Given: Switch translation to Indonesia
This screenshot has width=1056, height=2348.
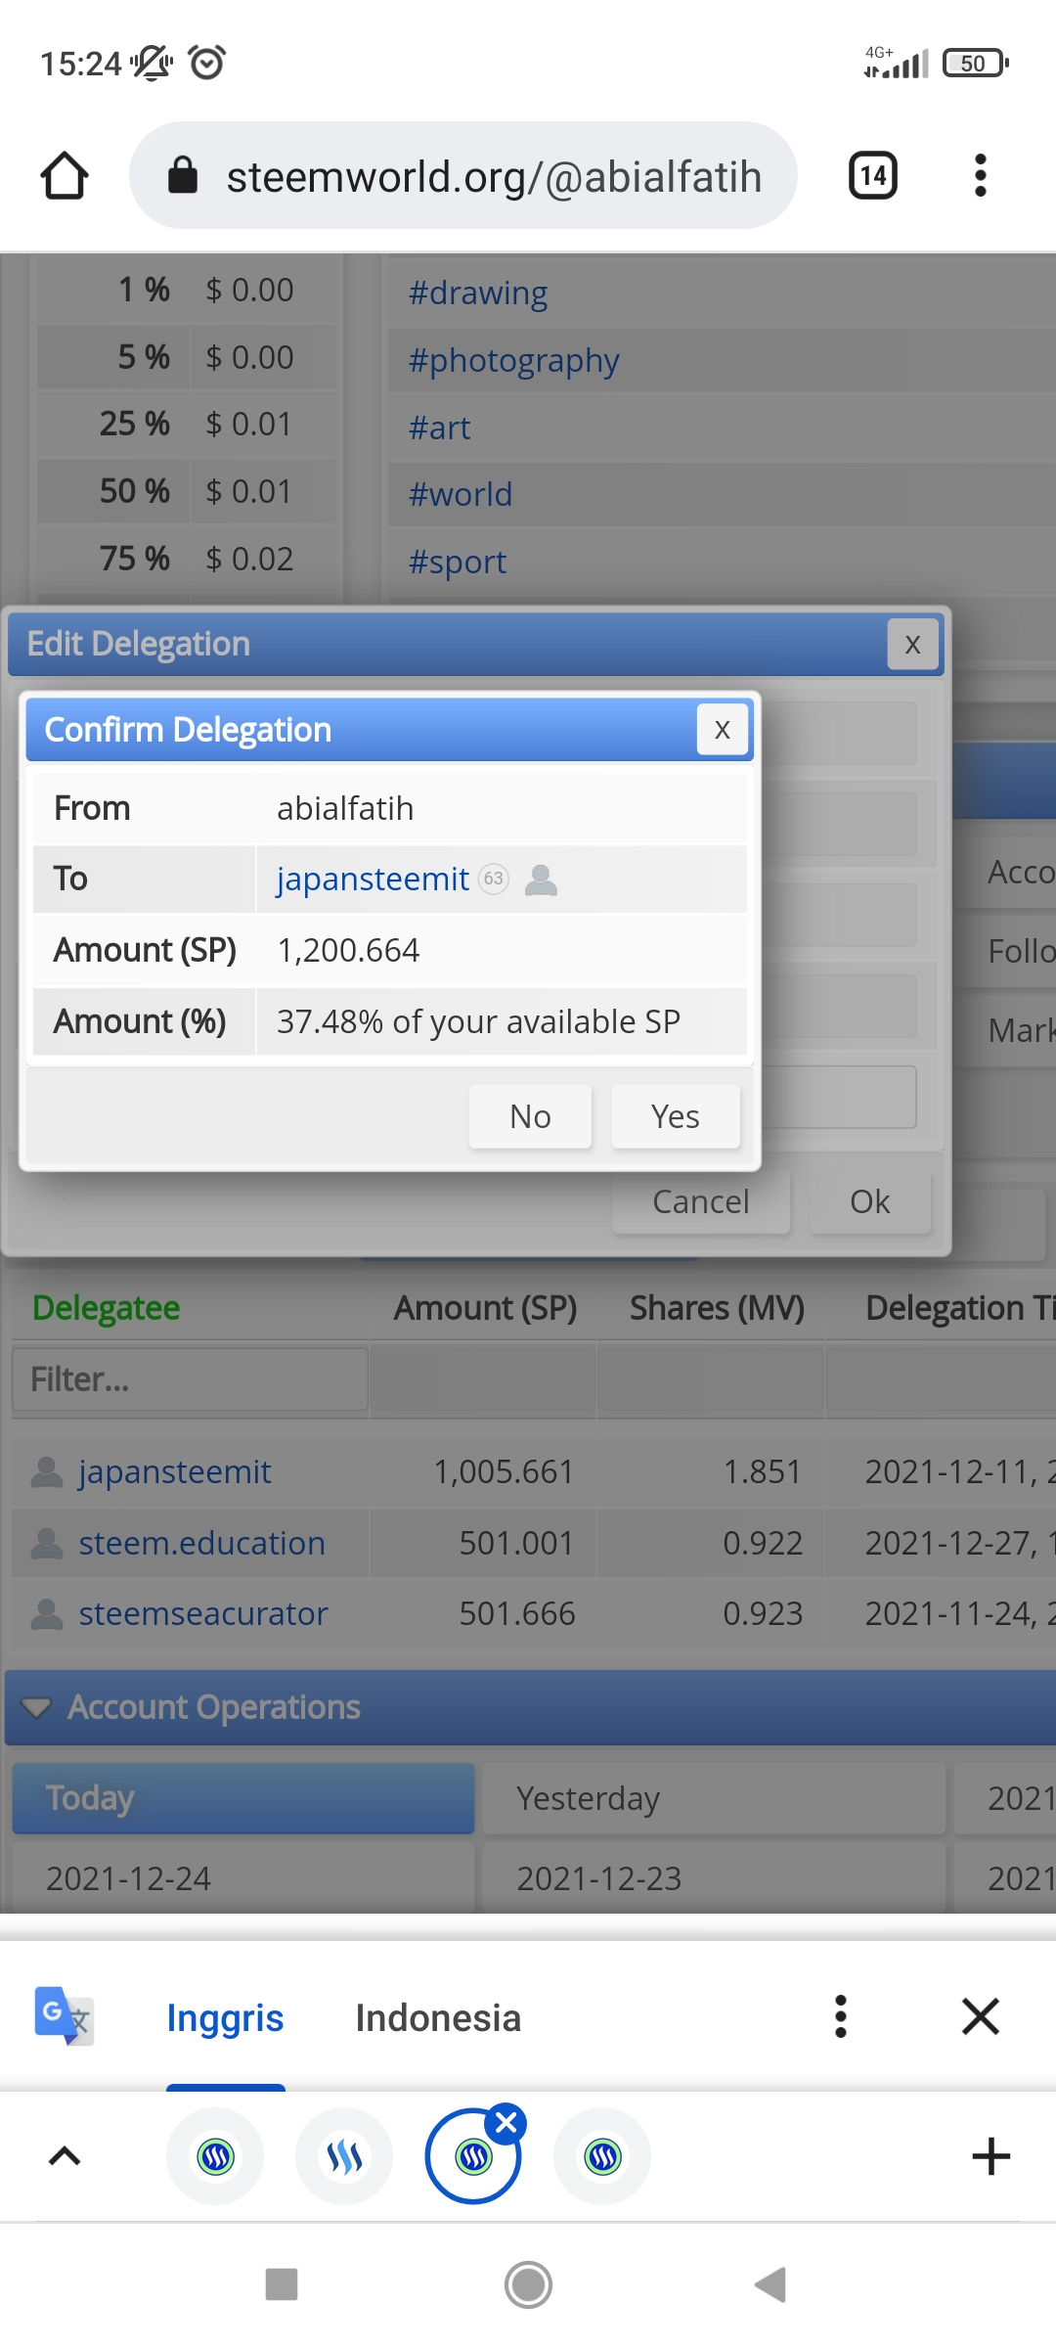Looking at the screenshot, I should (438, 2018).
